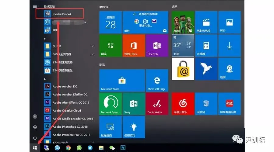Image resolution: width=274 pixels, height=152 pixels.
Task: Open the white origami bird tile
Action: click(206, 69)
